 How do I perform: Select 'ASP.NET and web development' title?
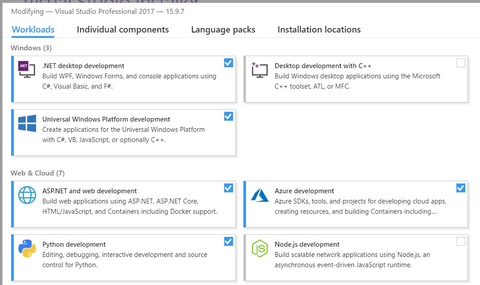point(90,191)
